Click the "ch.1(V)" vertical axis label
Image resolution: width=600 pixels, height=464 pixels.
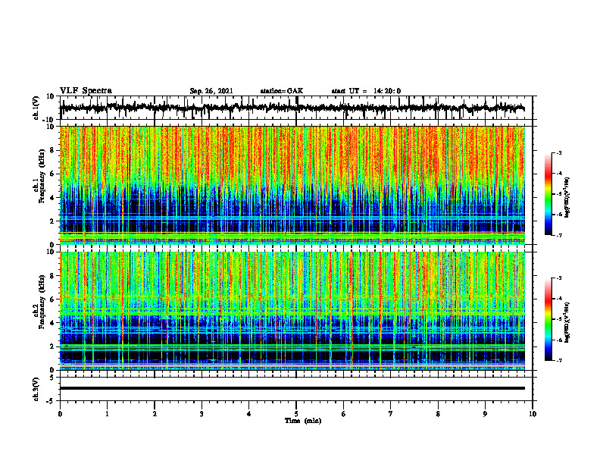pos(36,108)
